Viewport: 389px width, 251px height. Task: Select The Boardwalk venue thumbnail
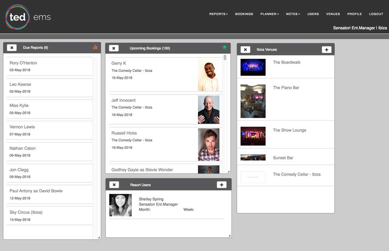[253, 67]
